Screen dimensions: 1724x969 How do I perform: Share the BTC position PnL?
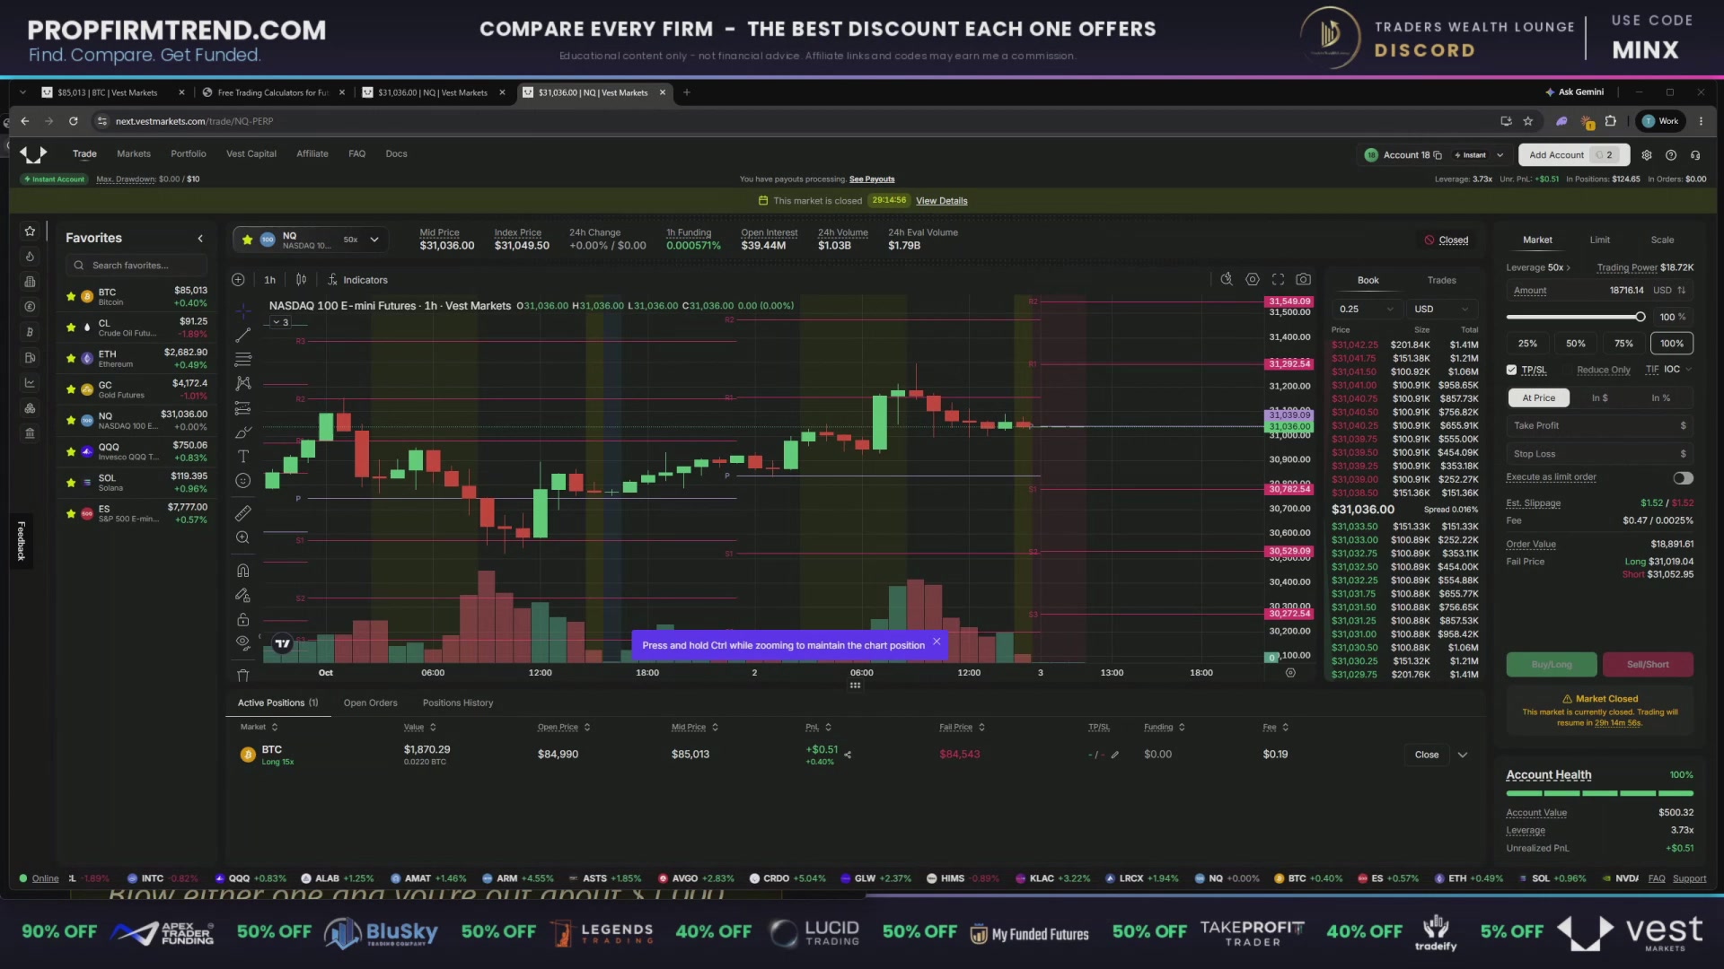848,755
